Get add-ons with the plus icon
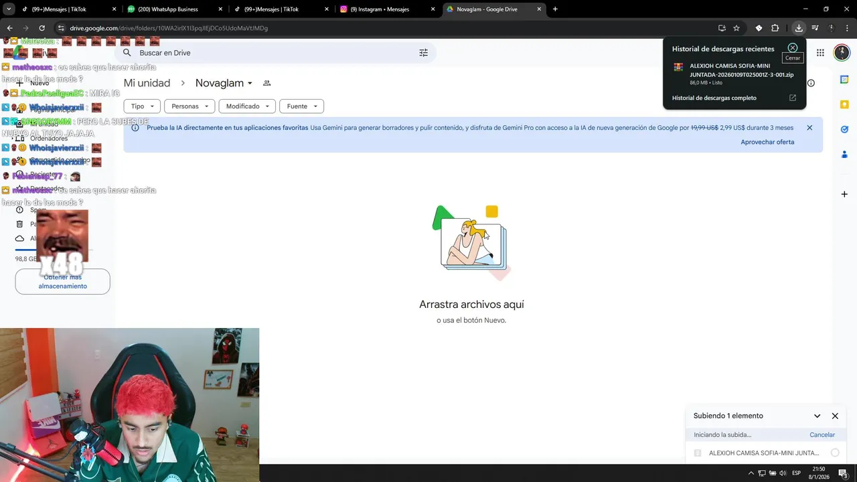This screenshot has height=482, width=857. [x=844, y=194]
